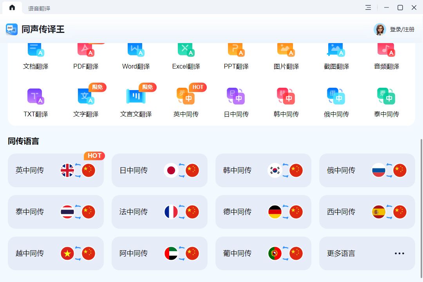Click the 同传语言 section heading
This screenshot has width=423, height=282.
(23, 141)
